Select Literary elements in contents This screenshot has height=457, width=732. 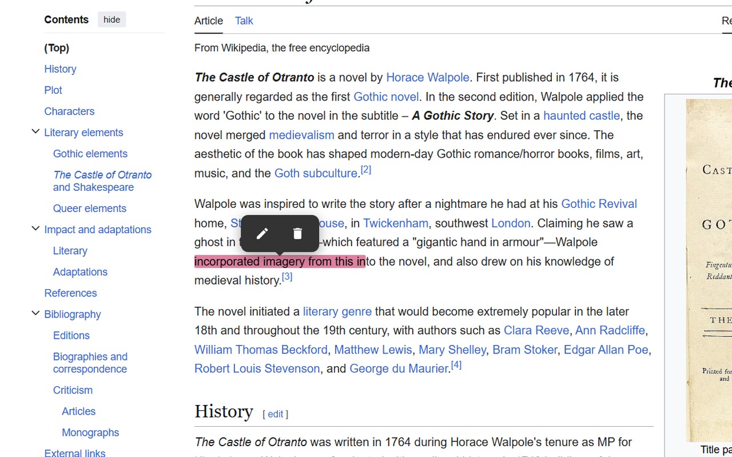tap(83, 133)
